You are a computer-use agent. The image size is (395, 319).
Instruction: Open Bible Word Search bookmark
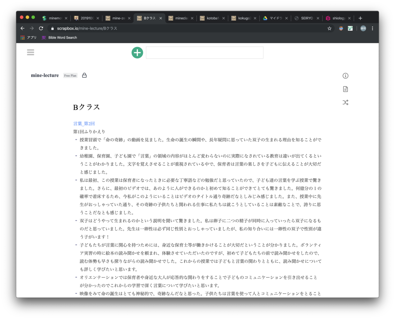point(59,38)
